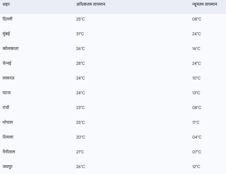Click the जयपुर city name

[8, 167]
